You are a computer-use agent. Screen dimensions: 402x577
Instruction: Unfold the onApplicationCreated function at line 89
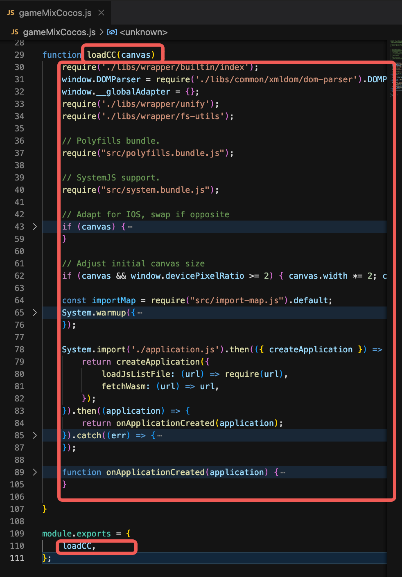pos(35,472)
